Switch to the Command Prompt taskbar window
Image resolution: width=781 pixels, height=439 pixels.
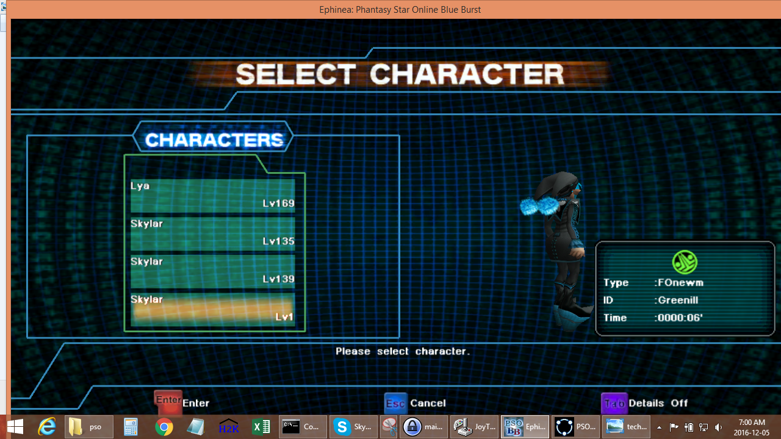tap(303, 427)
